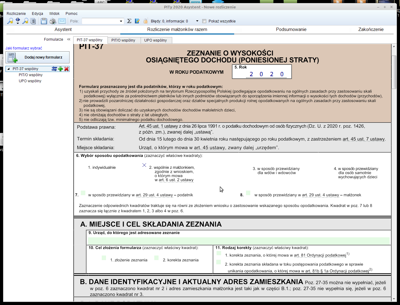Collapse the PIT-37 wspólny tree node
Viewport: 400px width, 305px height.
[9, 69]
